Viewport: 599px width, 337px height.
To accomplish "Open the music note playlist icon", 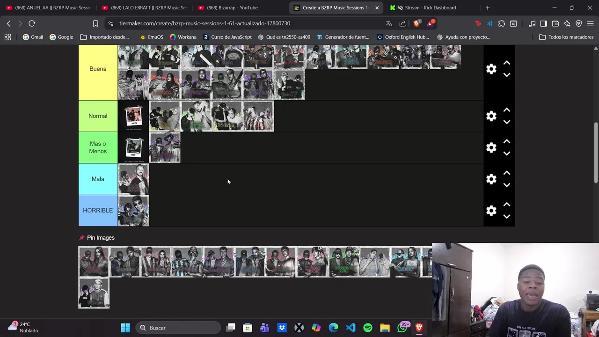I will (x=532, y=23).
